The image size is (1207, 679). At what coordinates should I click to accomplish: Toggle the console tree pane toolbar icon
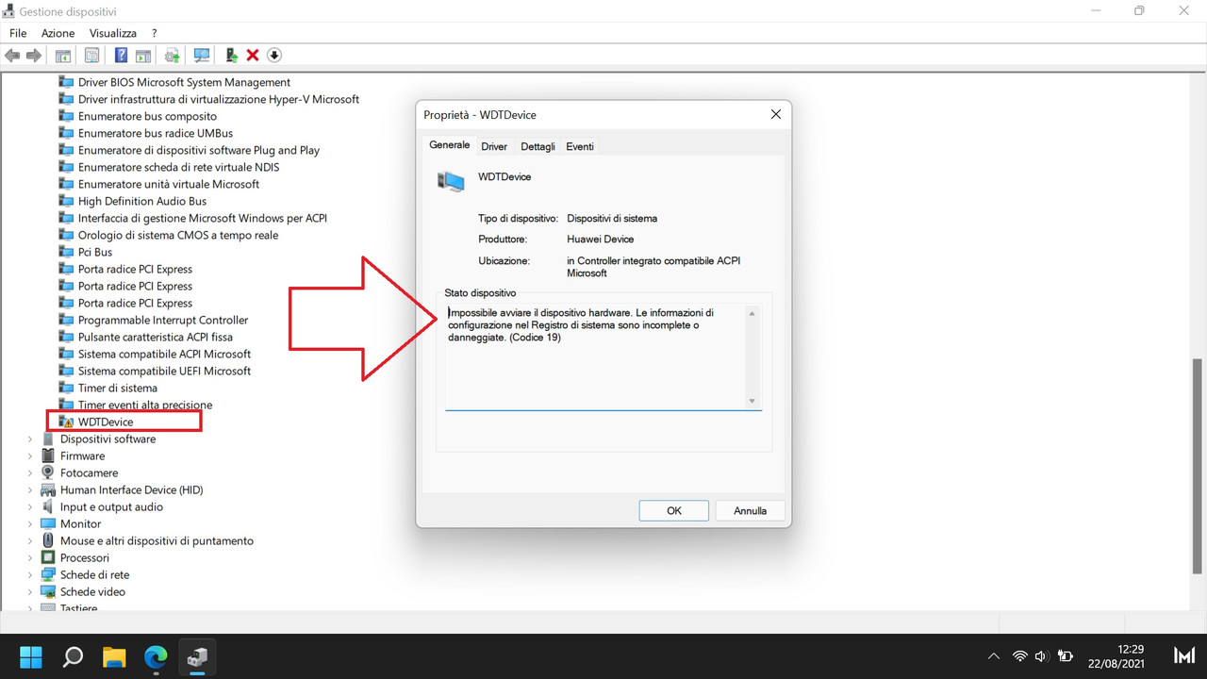click(63, 56)
